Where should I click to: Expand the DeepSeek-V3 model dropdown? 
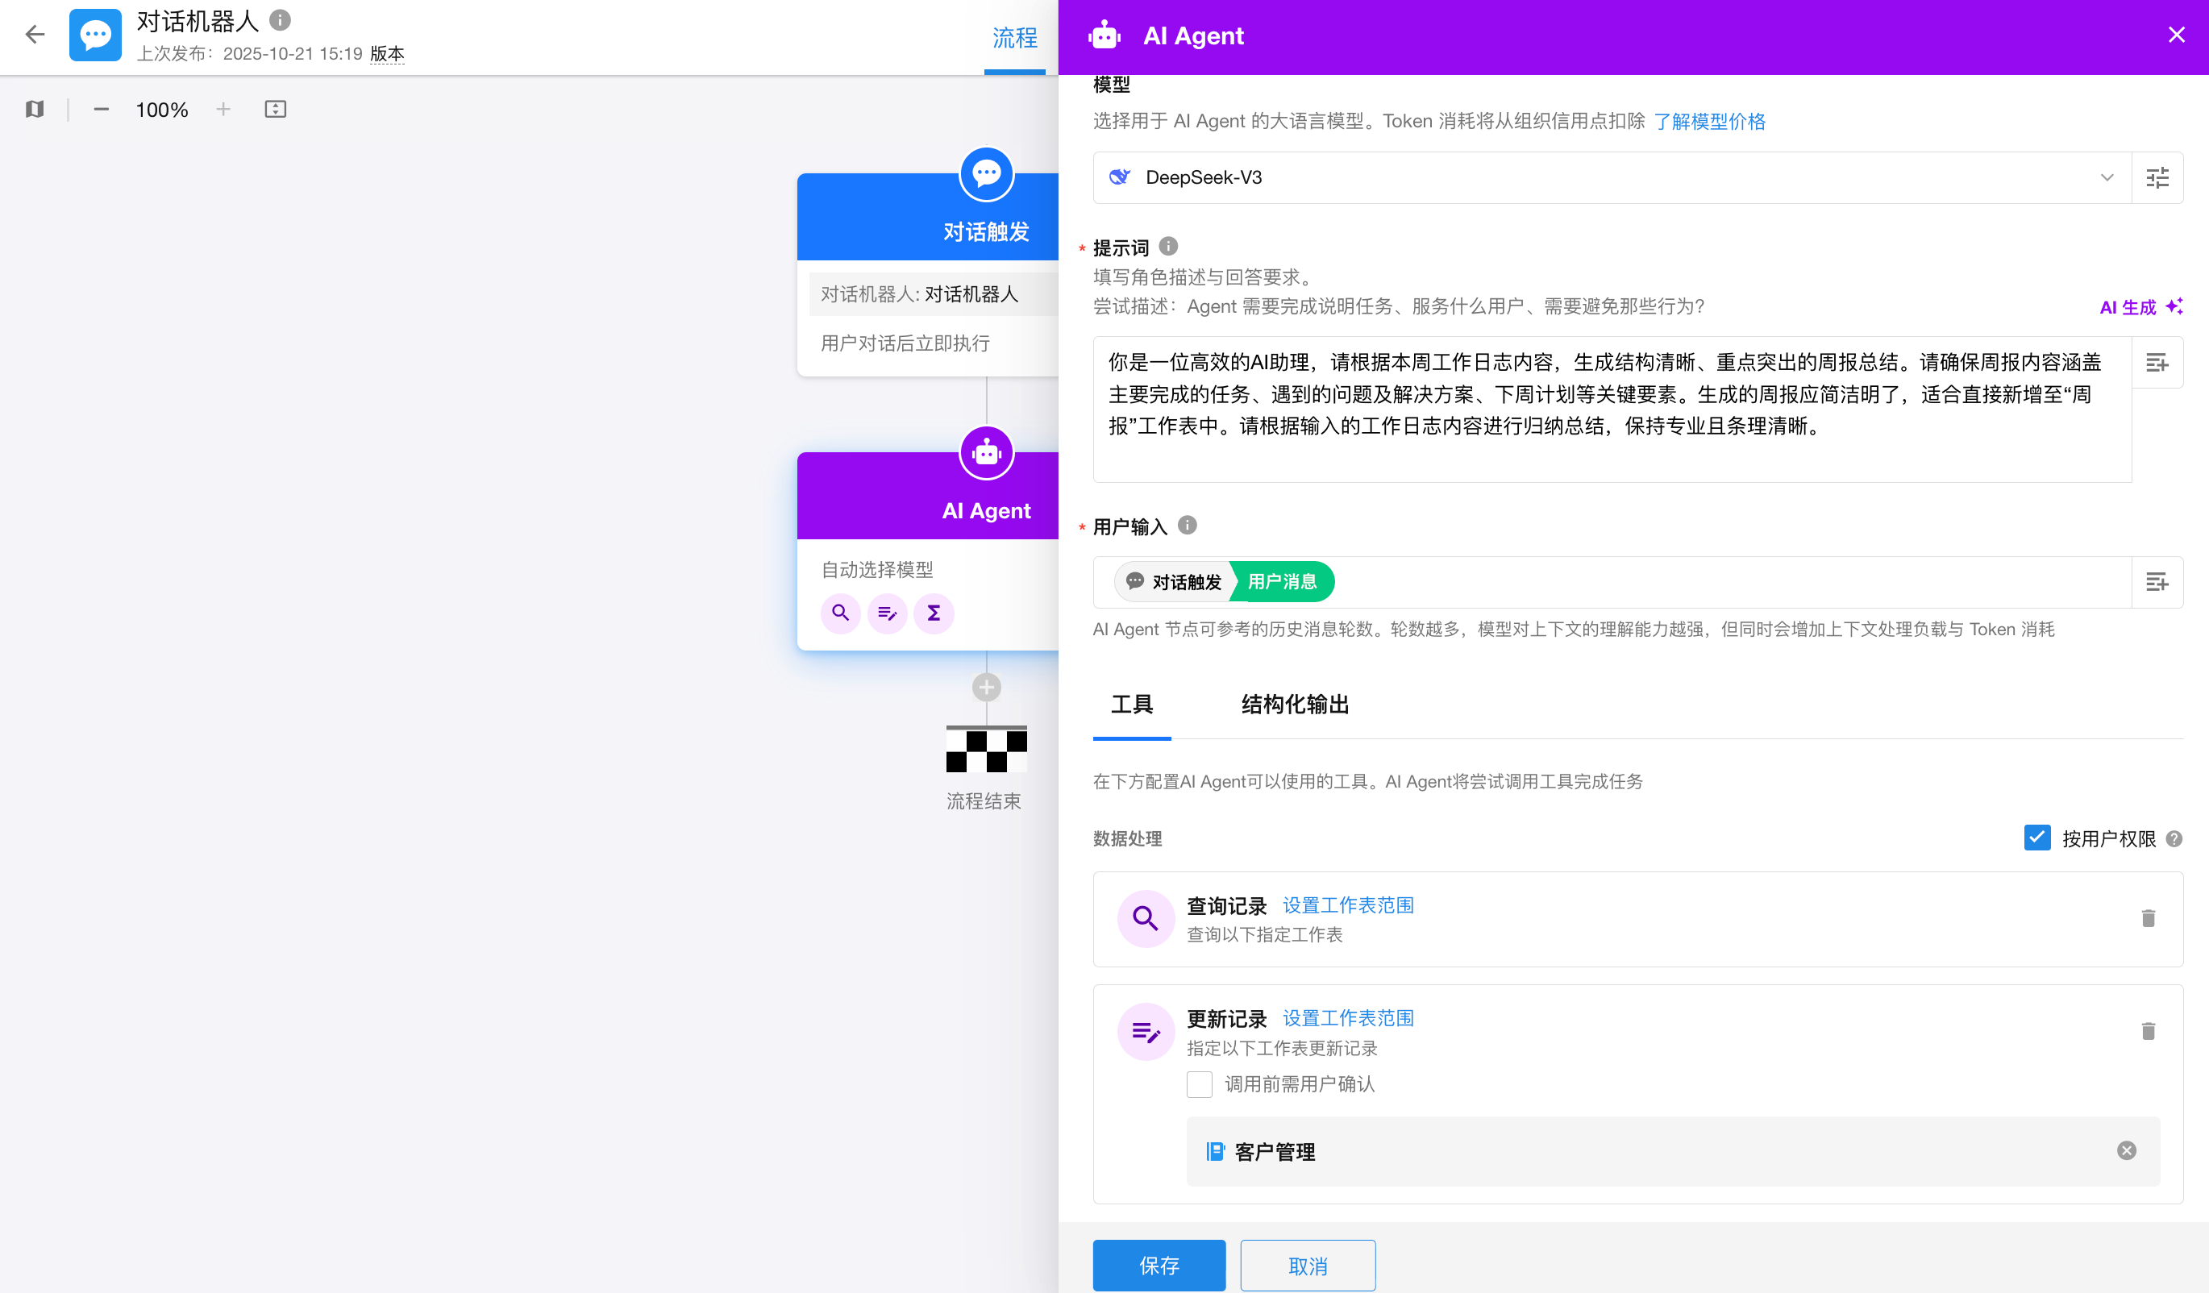pos(2107,178)
